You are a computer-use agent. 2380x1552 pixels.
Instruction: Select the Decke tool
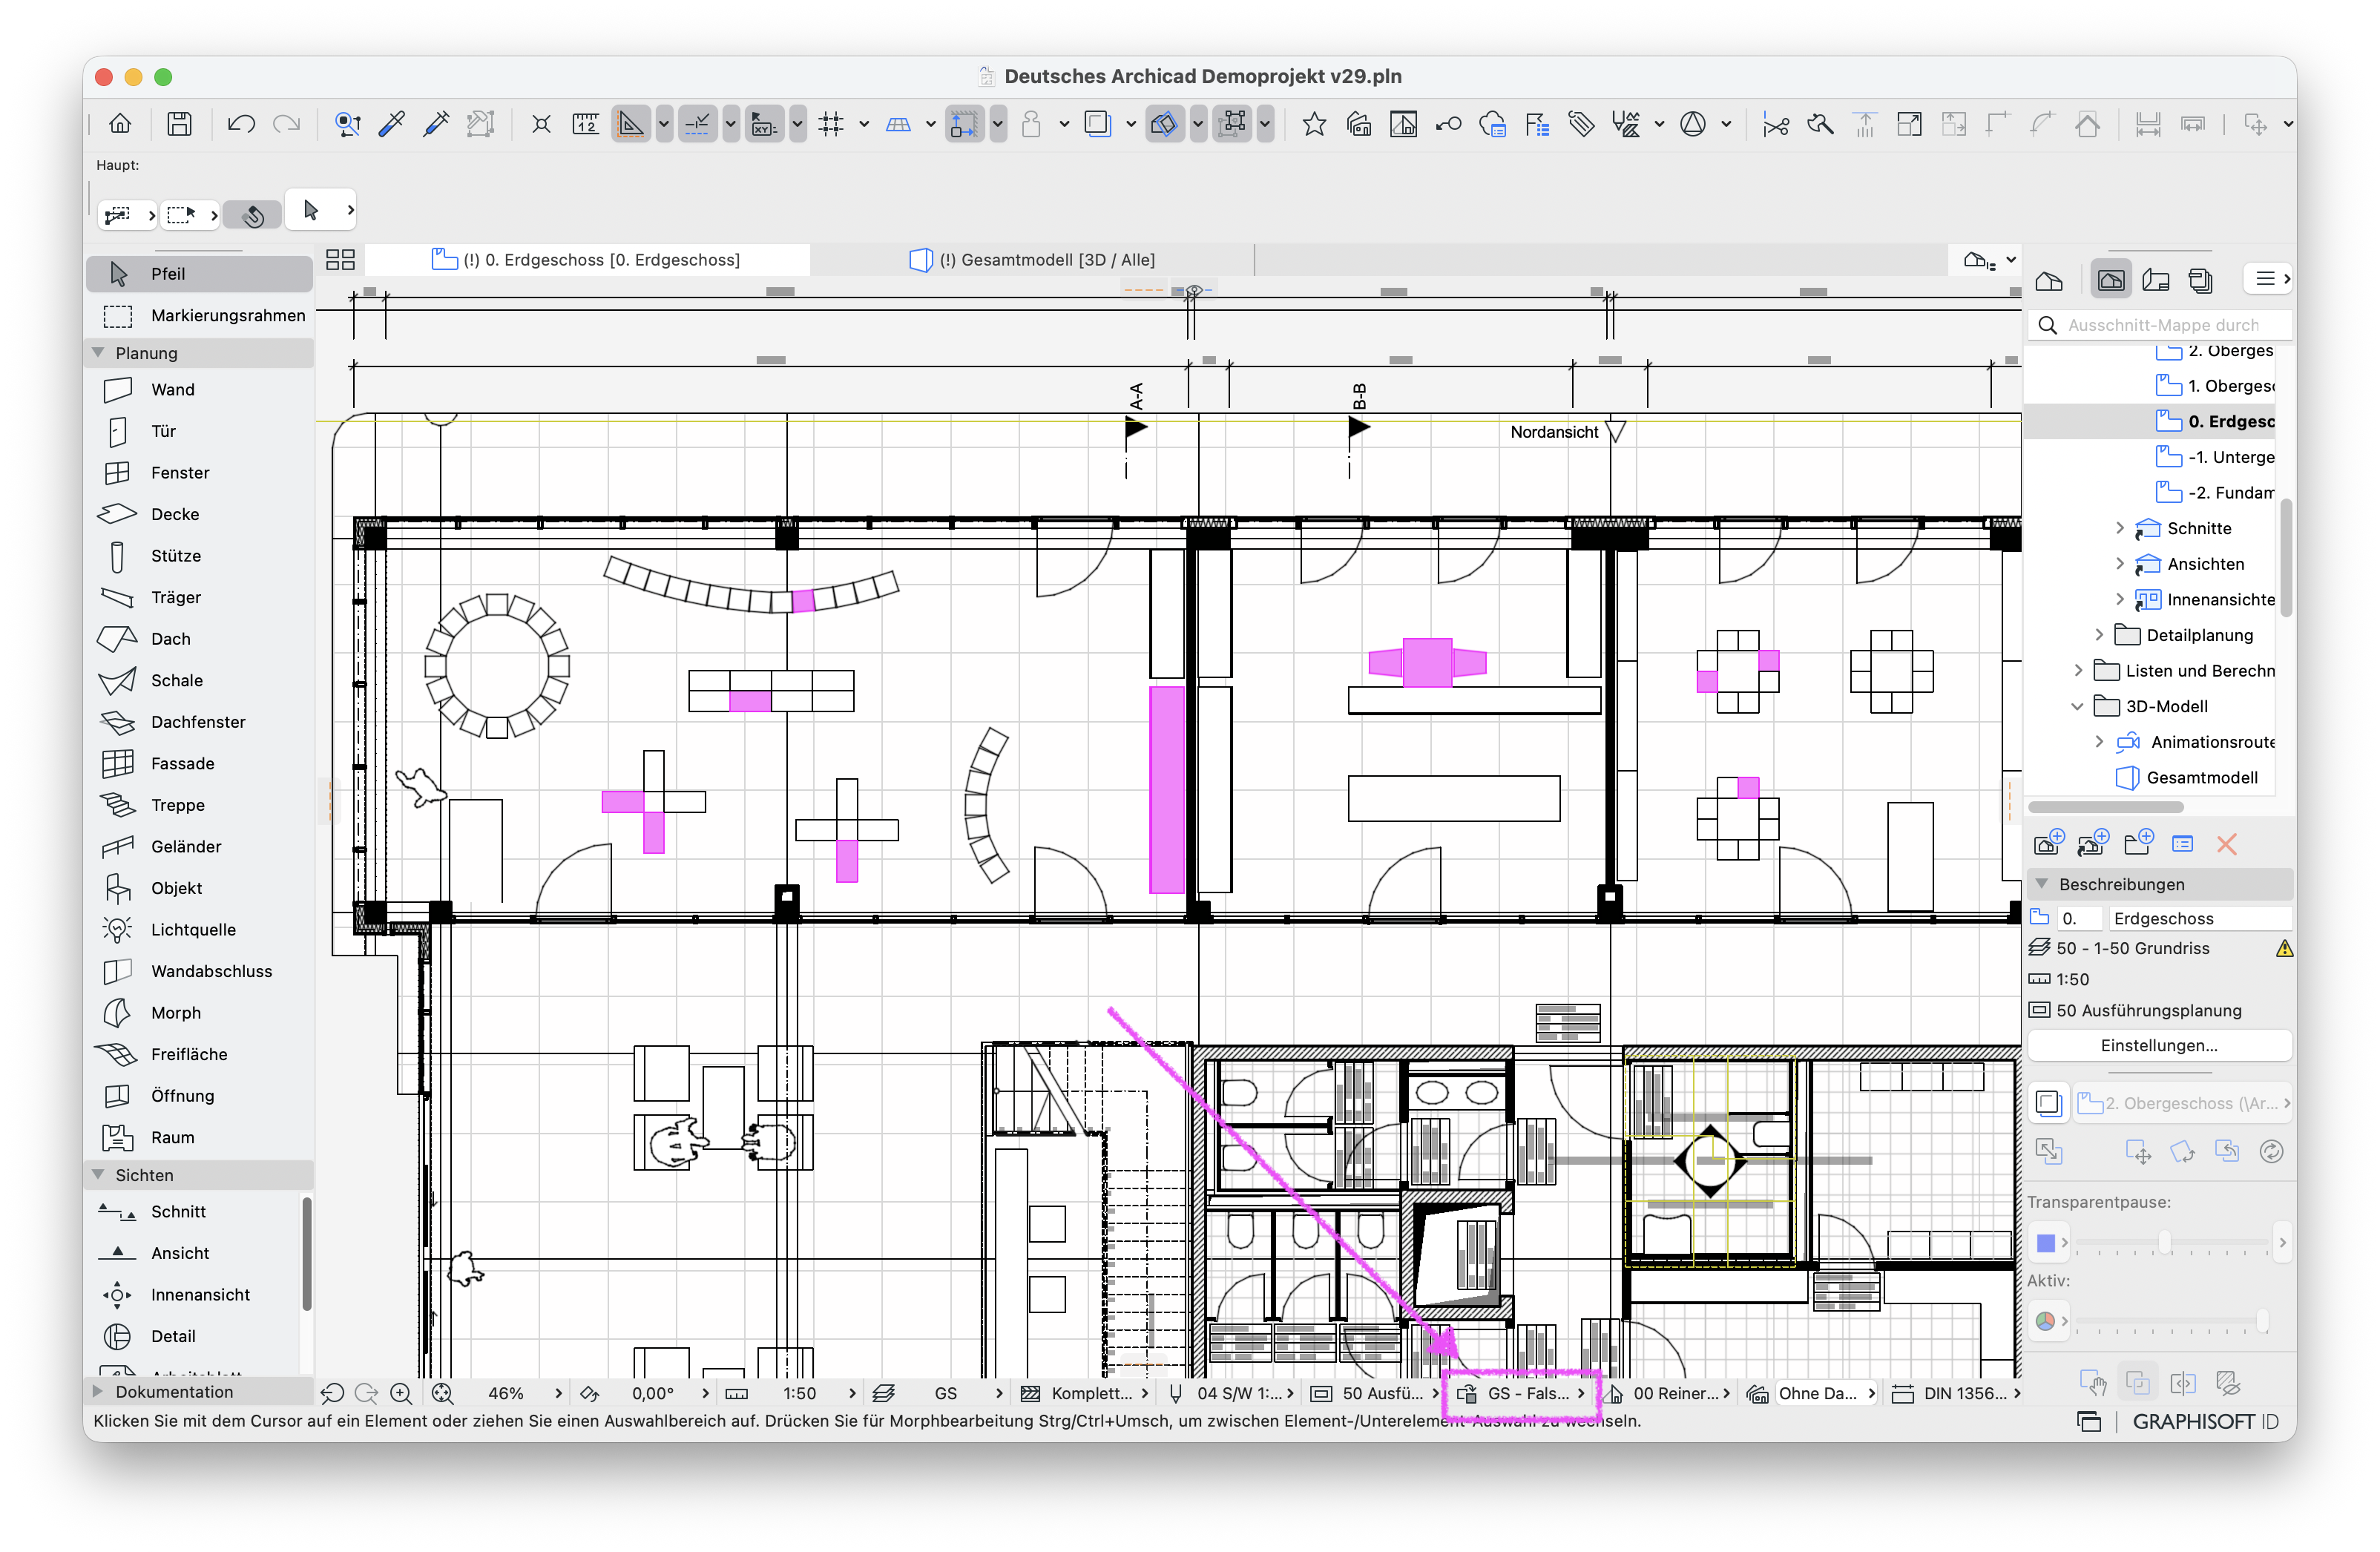(200, 514)
